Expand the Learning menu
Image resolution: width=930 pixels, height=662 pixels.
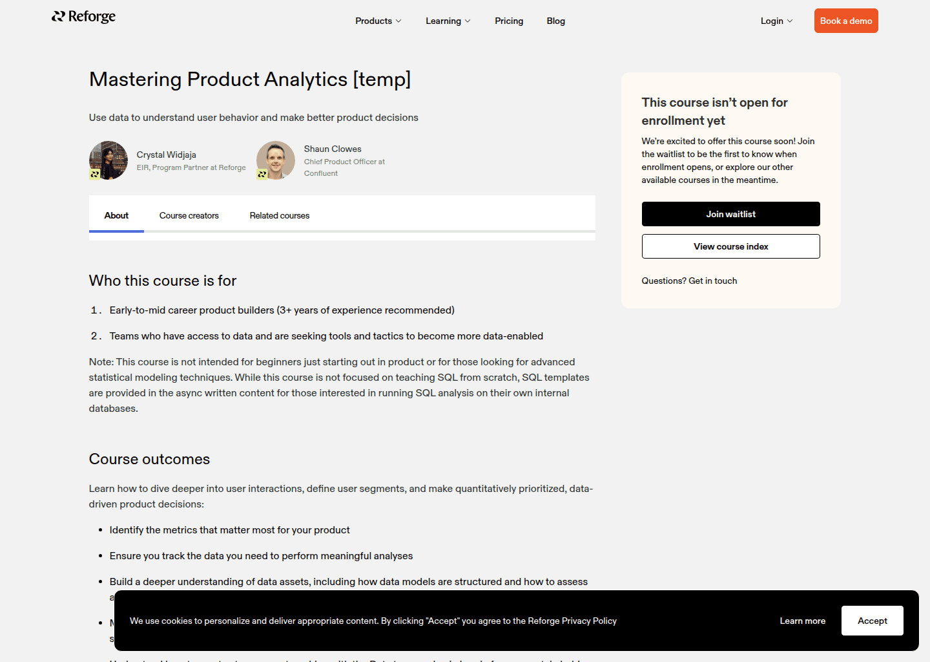point(448,21)
